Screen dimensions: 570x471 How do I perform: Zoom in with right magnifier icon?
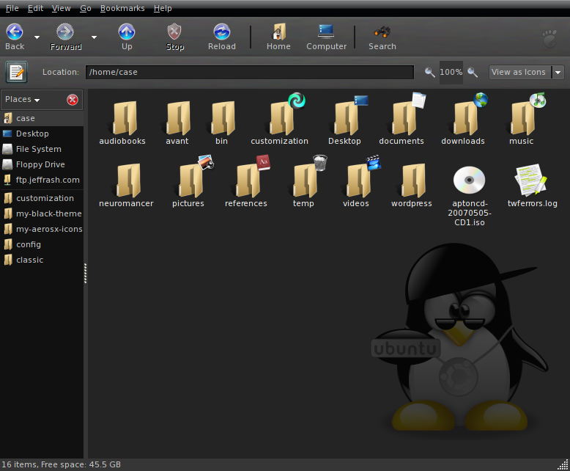[473, 72]
